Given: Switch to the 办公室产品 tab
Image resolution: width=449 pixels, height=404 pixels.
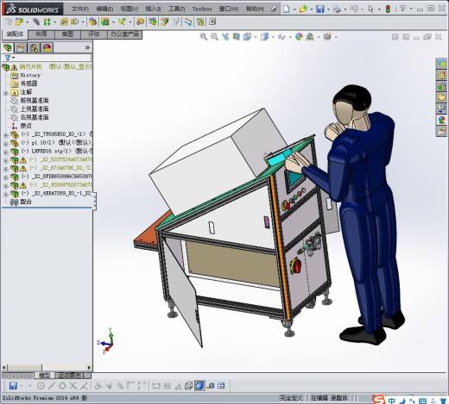Looking at the screenshot, I should coord(125,34).
